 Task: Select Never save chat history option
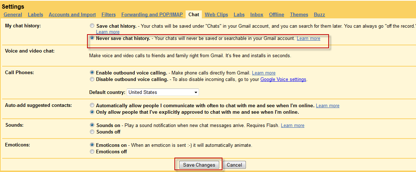pyautogui.click(x=92, y=38)
